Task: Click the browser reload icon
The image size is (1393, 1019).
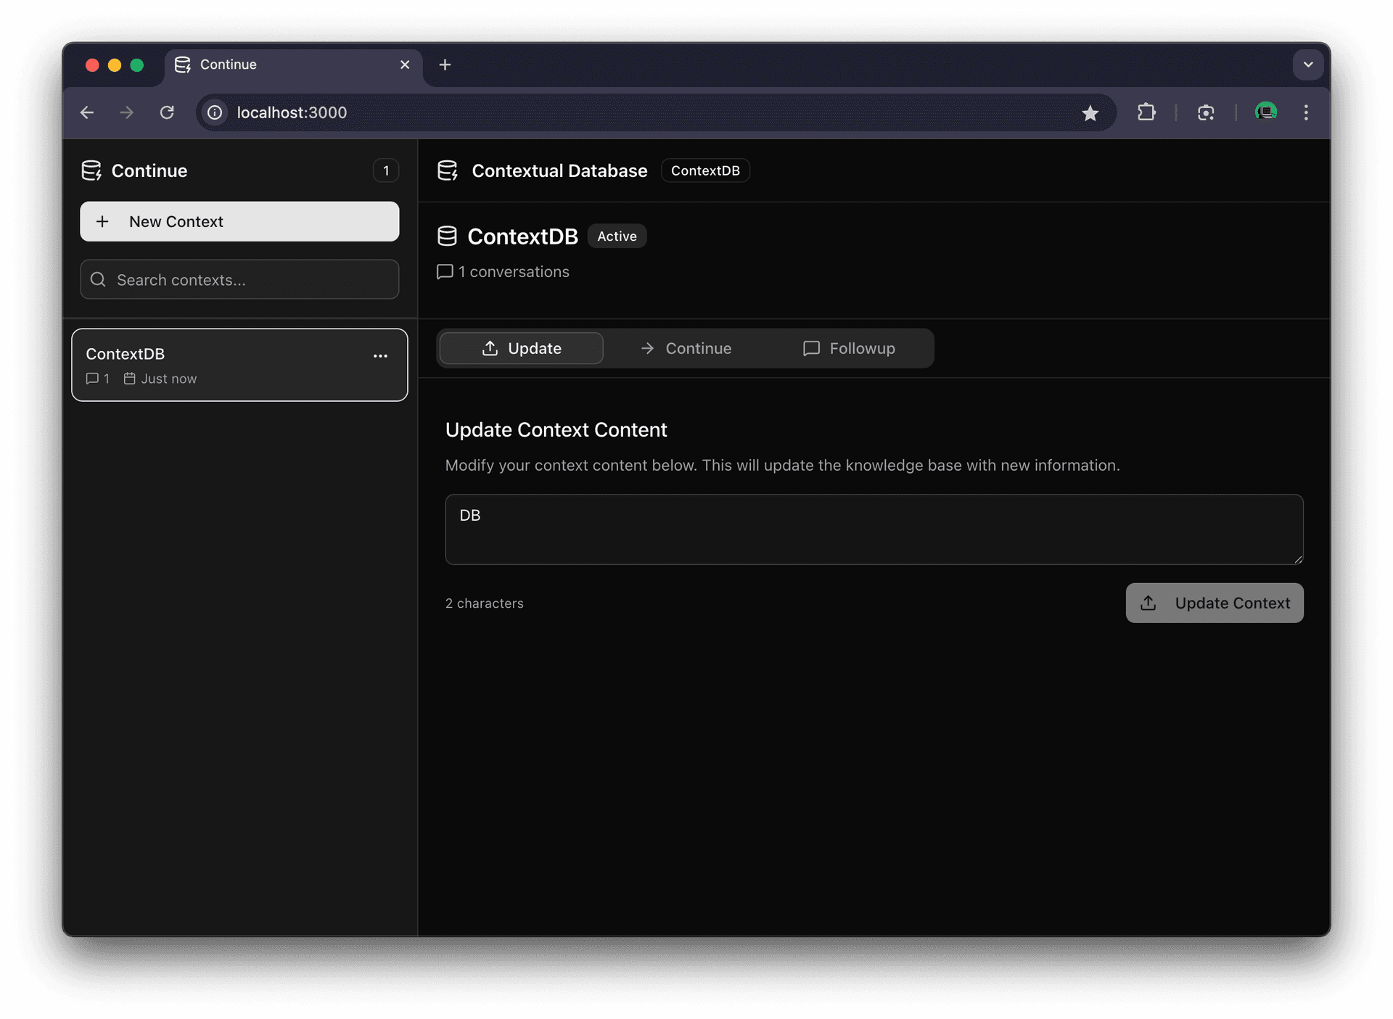Action: 167,112
